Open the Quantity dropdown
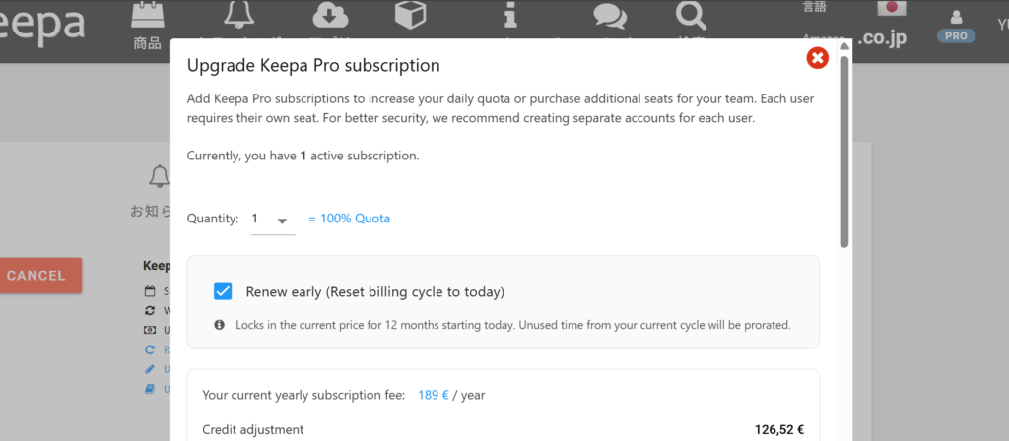The image size is (1009, 441). [272, 219]
